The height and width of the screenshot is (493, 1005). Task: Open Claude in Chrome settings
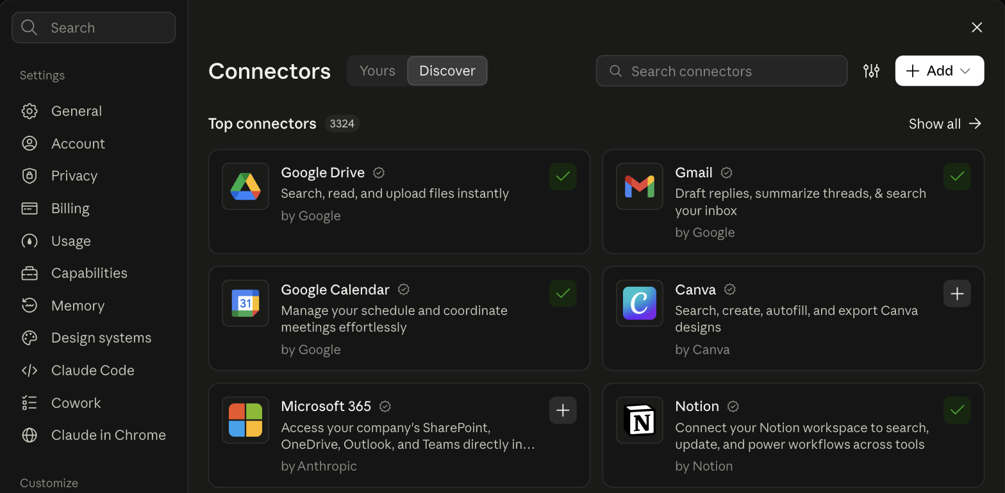pyautogui.click(x=94, y=435)
